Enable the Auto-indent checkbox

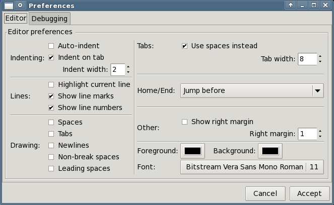pyautogui.click(x=51, y=46)
